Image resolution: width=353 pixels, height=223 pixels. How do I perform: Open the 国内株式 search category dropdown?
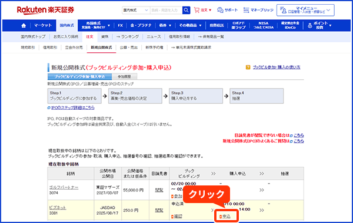(x=136, y=10)
